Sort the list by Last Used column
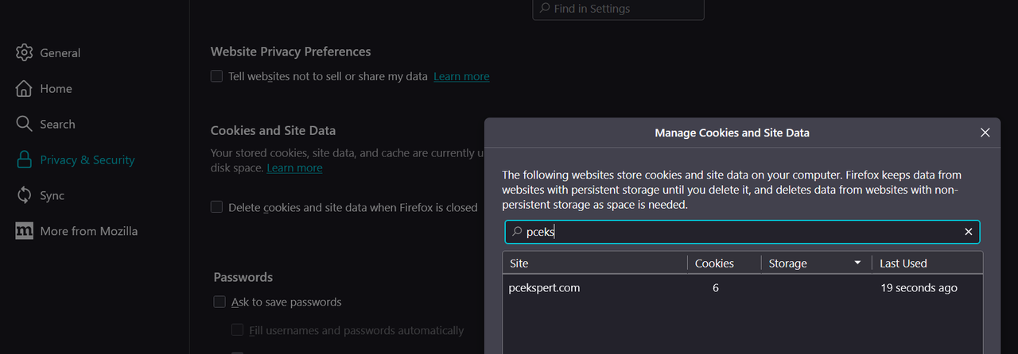The height and width of the screenshot is (354, 1018). (903, 264)
